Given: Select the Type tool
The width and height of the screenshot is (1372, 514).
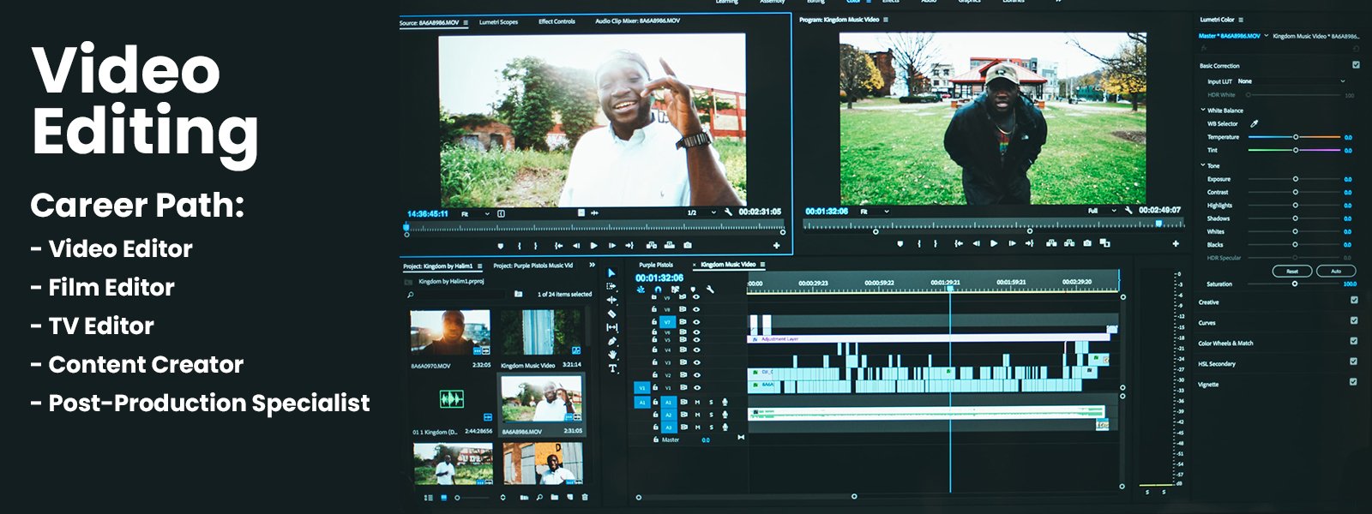Looking at the screenshot, I should click(612, 368).
